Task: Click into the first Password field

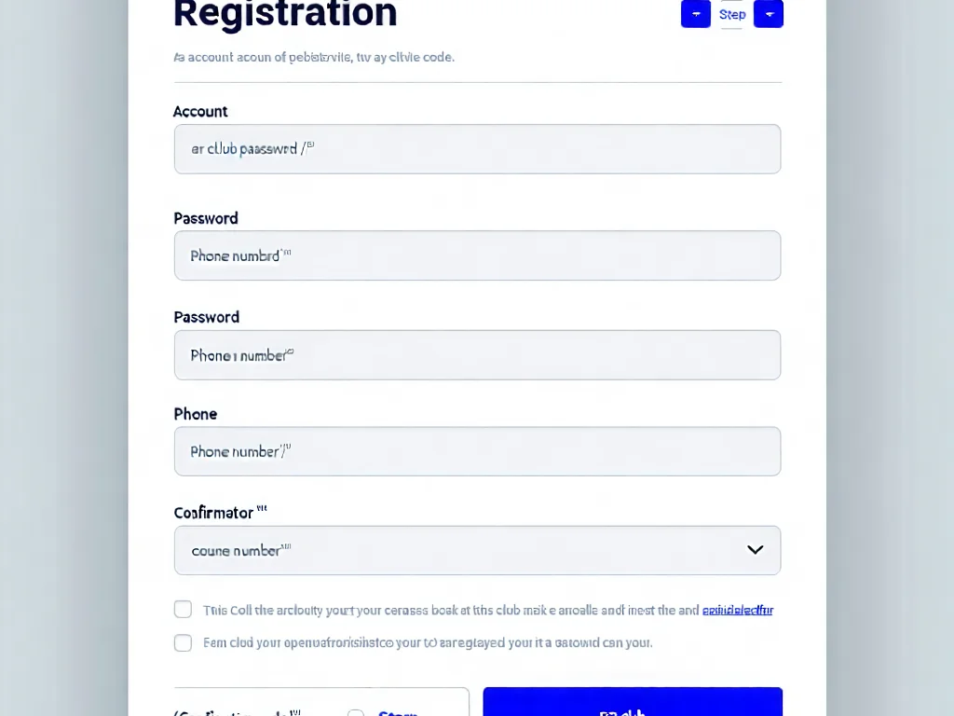Action: point(477,255)
